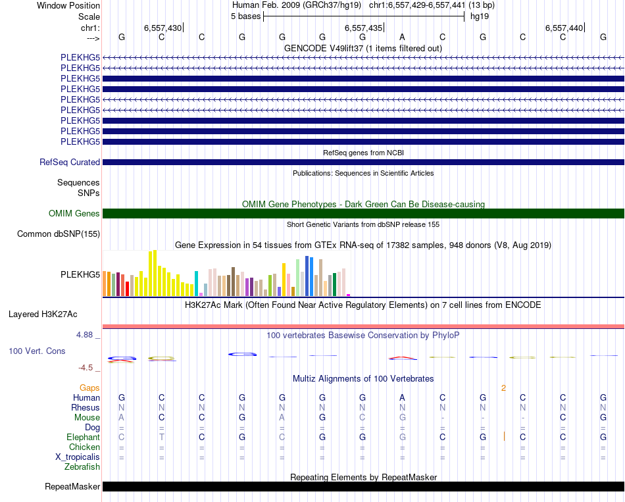This screenshot has width=625, height=502.
Task: Select the Elephant alignment row label
Action: (83, 438)
